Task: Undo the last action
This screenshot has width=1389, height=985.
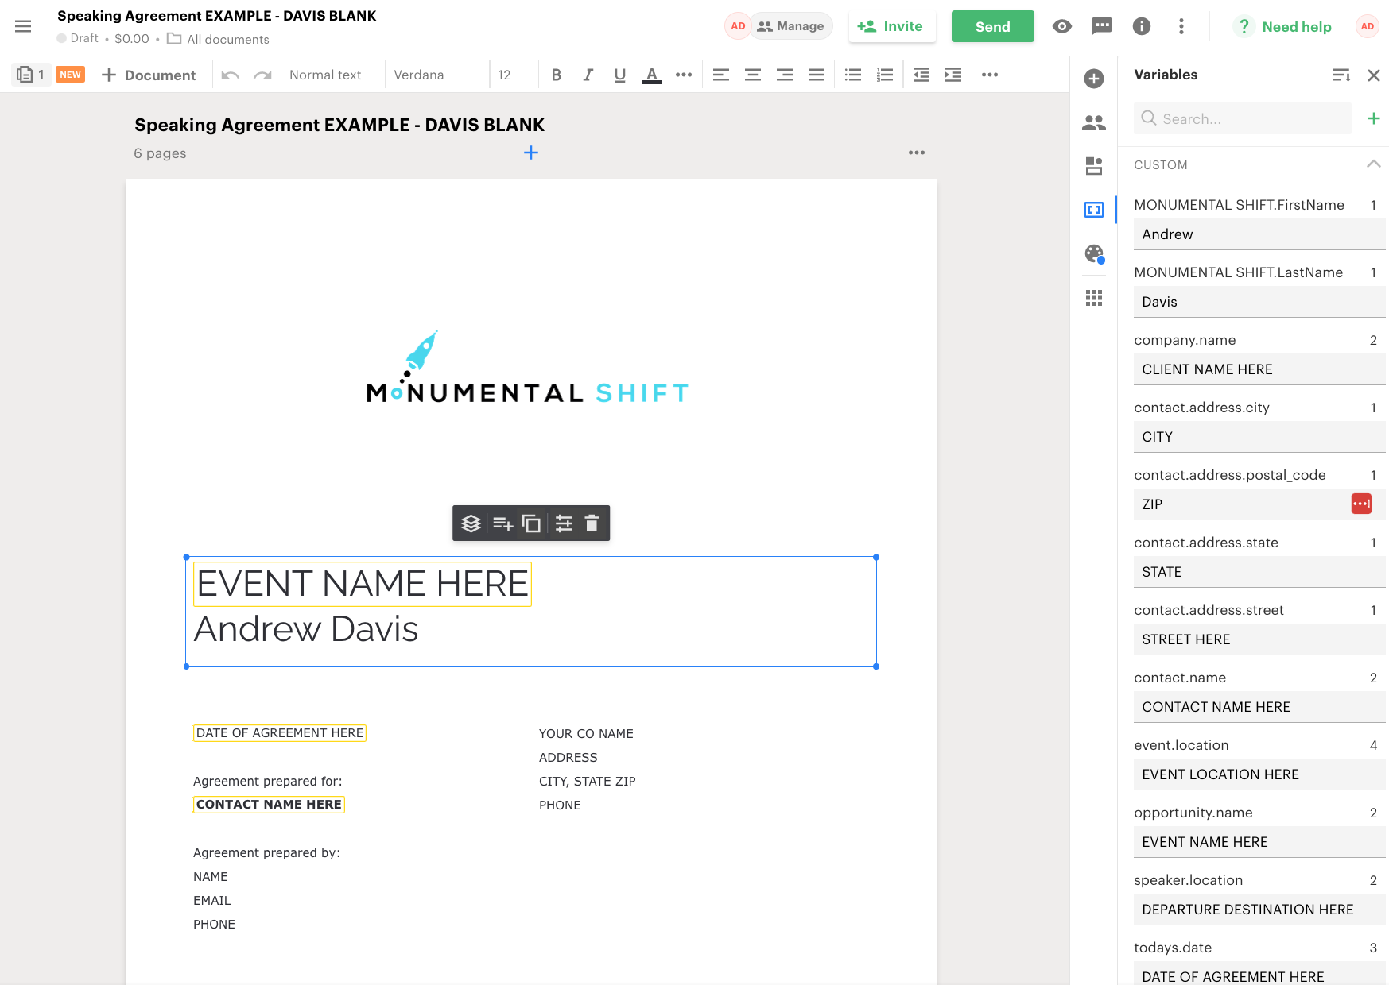Action: pos(231,75)
